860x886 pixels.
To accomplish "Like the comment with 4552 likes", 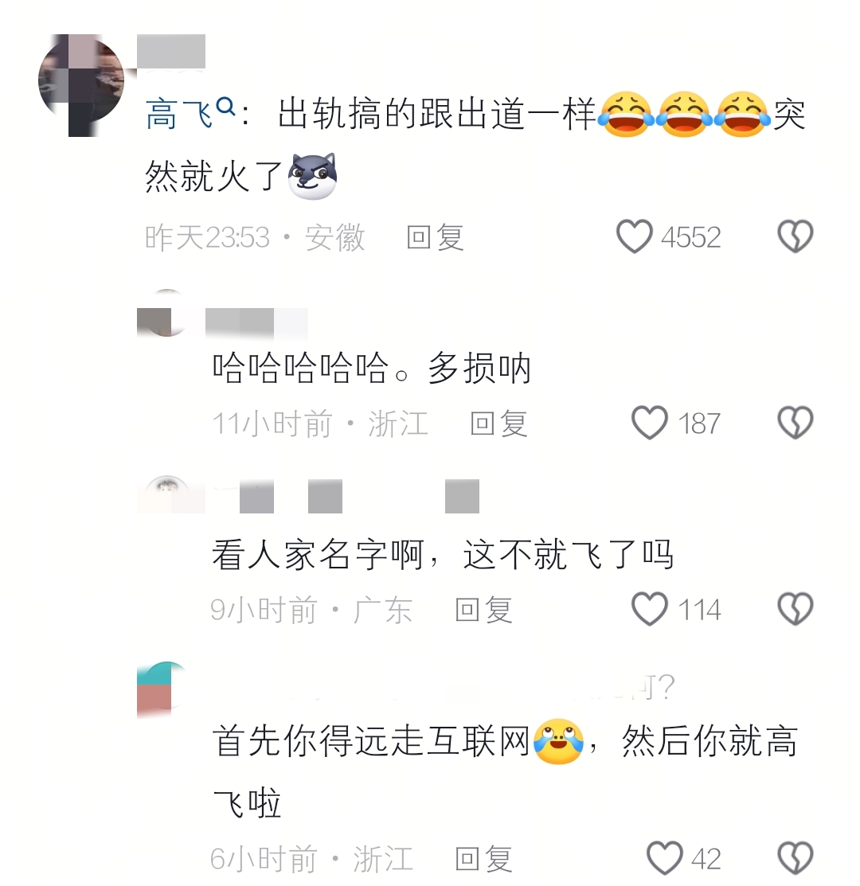I will click(634, 236).
